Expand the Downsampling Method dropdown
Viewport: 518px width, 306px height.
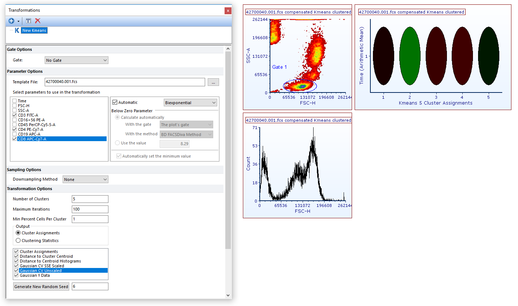[85, 180]
